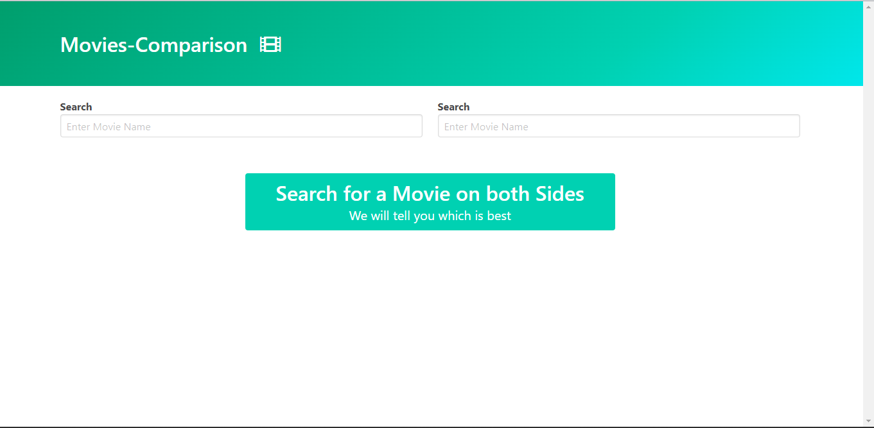Click the right Search label
Screen dimensions: 874x428
[x=453, y=107]
